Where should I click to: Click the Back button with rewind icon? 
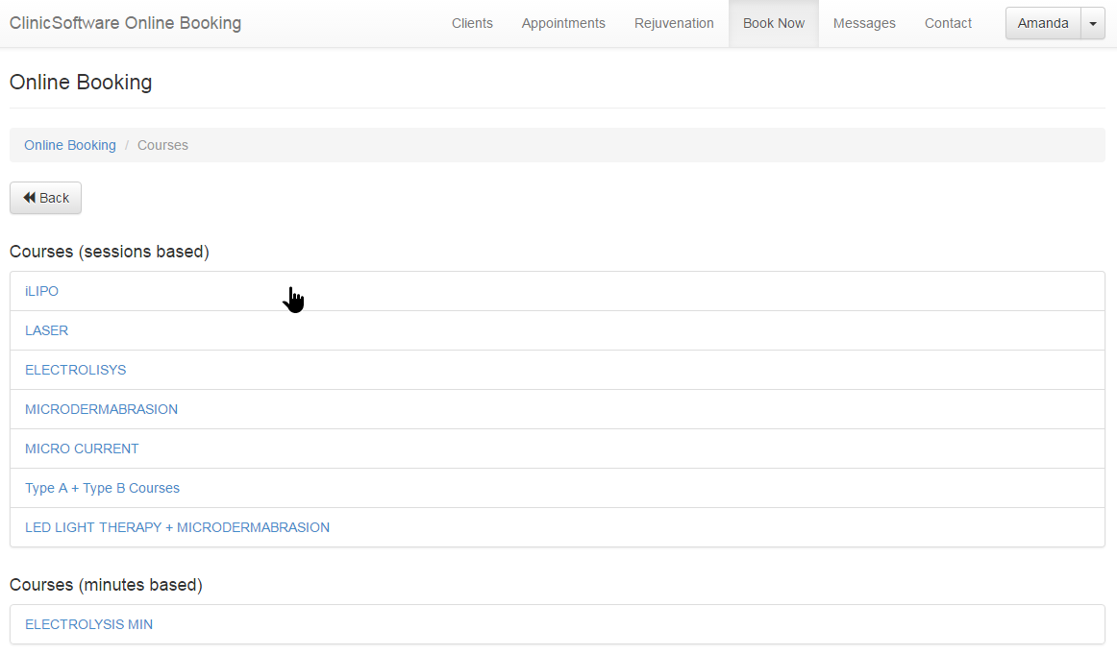click(x=45, y=198)
